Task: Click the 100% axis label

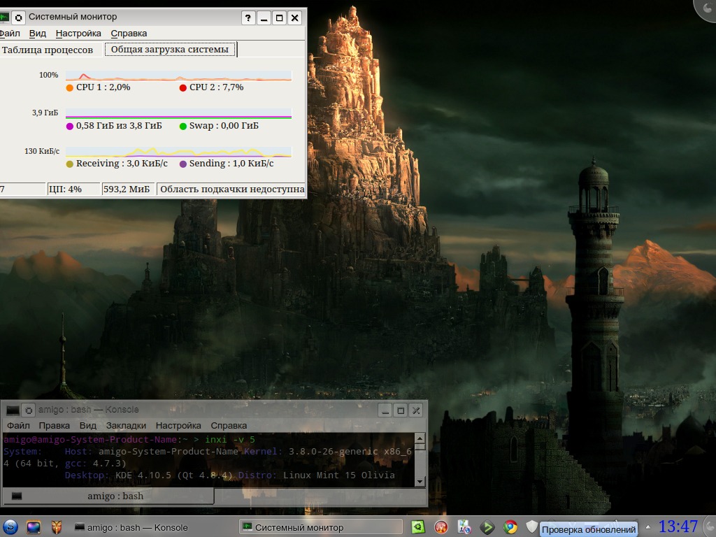Action: (49, 75)
